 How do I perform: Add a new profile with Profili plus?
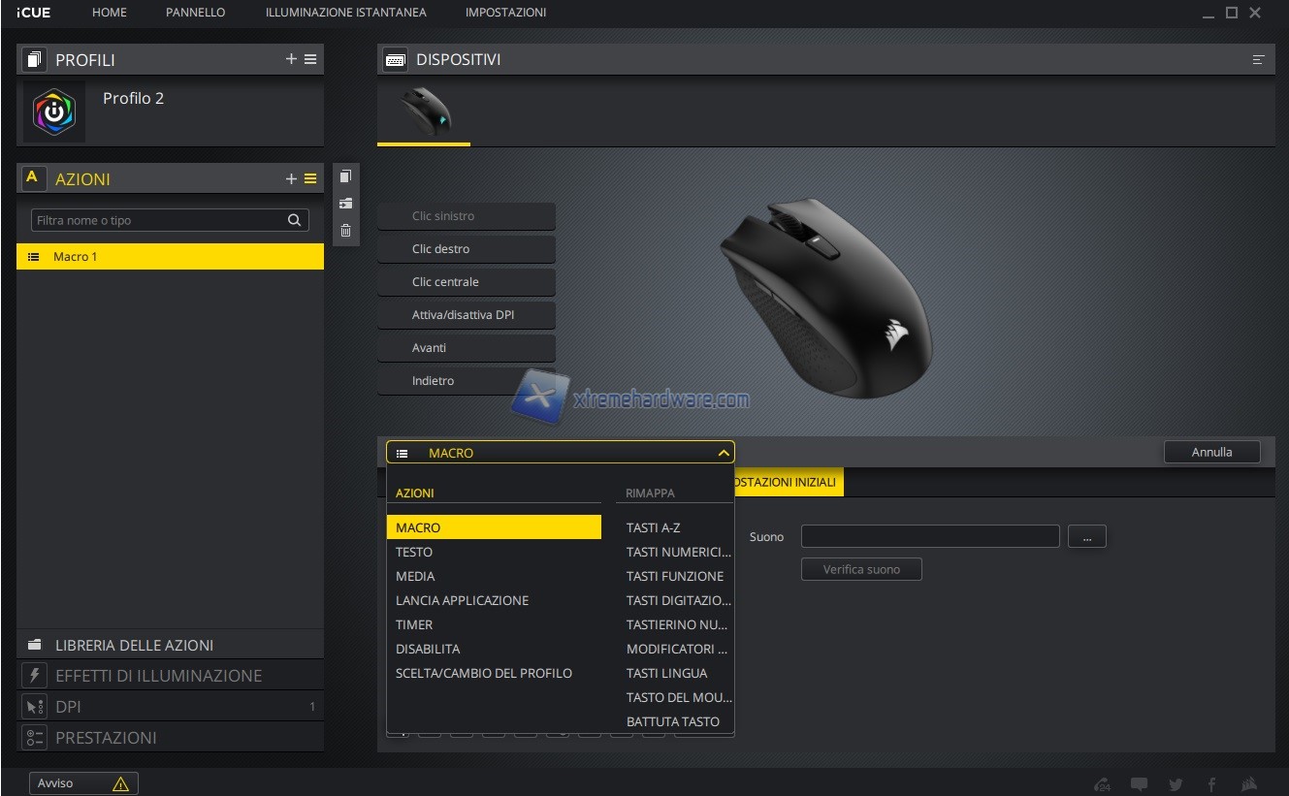(x=291, y=59)
